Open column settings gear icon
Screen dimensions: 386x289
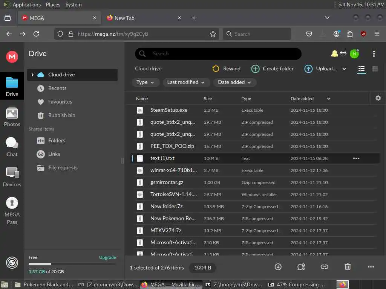point(378,98)
